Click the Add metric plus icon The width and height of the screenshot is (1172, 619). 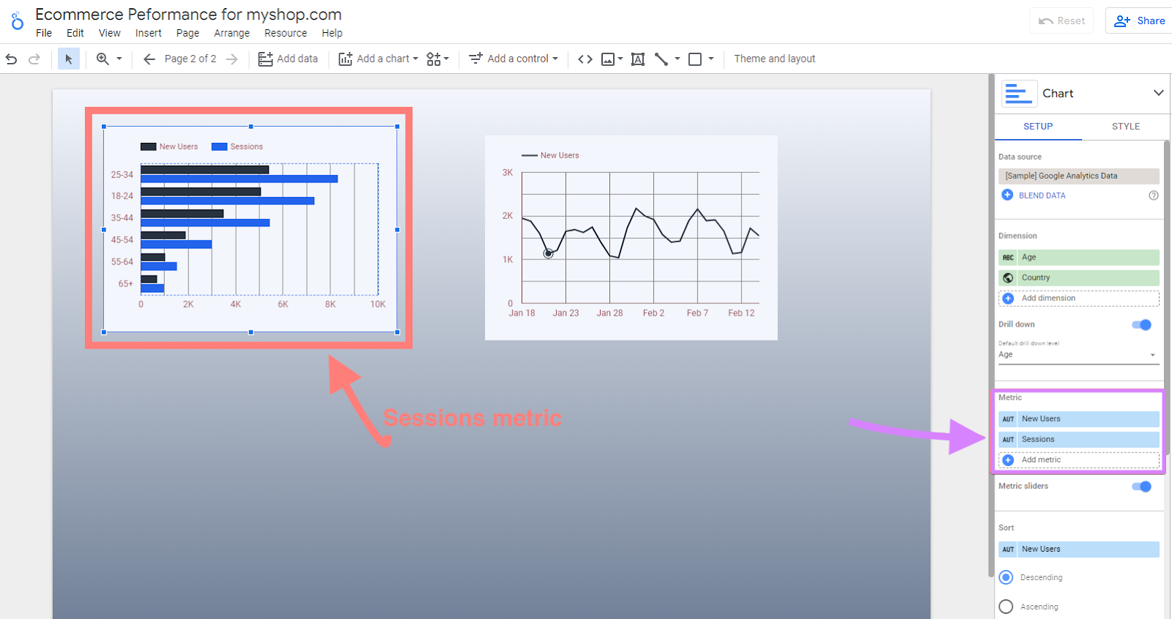click(x=1008, y=460)
